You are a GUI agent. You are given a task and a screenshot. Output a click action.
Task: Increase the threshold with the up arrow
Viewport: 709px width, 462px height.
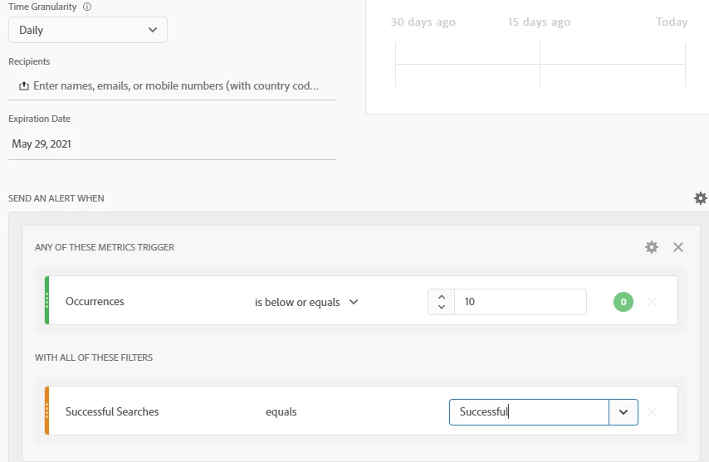point(441,297)
